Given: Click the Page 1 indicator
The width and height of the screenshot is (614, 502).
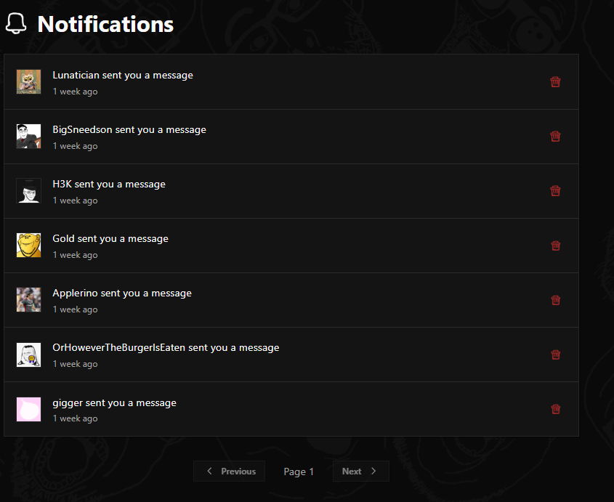Looking at the screenshot, I should [299, 471].
